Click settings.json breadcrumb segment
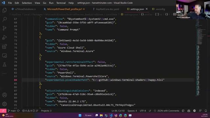This screenshot has width=210, height=118. 130,14
